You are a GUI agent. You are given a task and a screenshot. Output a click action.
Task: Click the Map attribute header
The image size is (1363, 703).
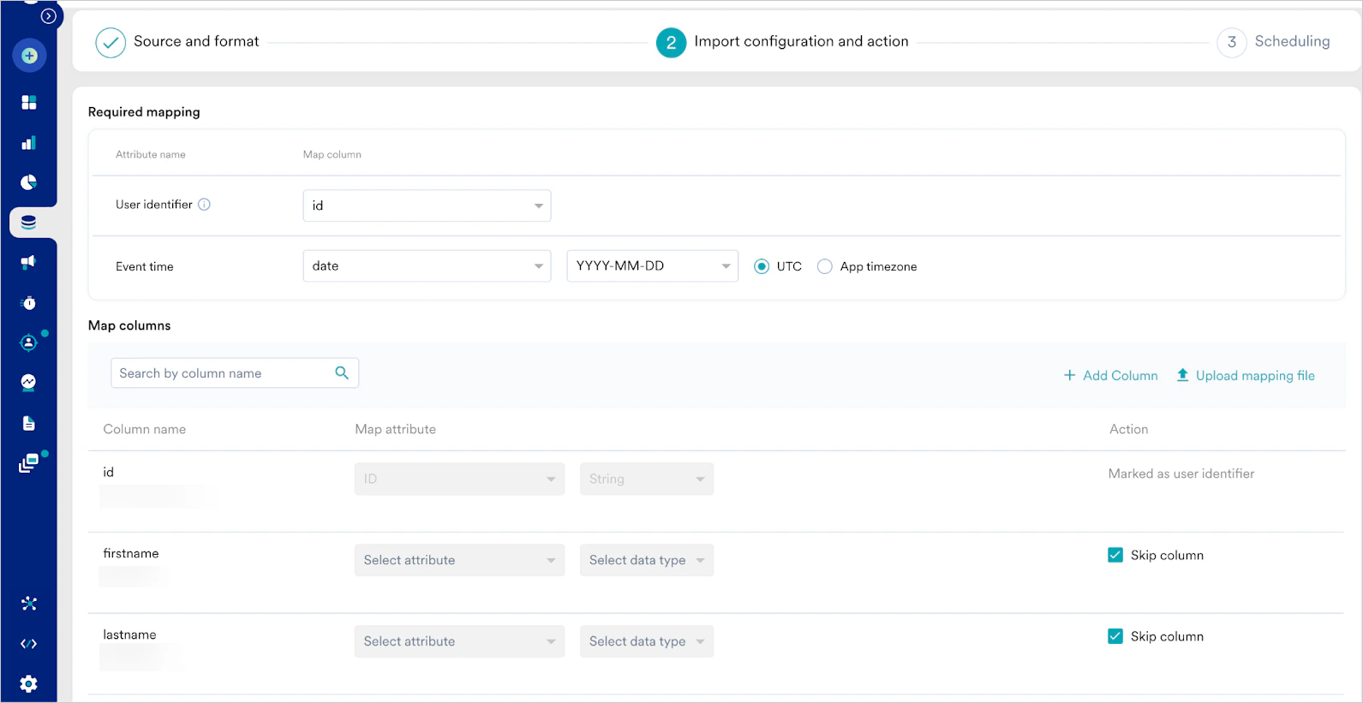396,429
